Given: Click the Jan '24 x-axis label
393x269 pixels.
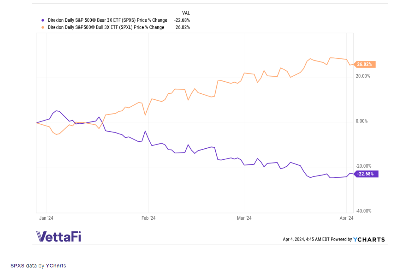Looking at the screenshot, I should [x=46, y=218].
